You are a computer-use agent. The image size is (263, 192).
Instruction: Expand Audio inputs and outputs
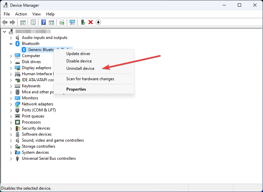coord(11,38)
